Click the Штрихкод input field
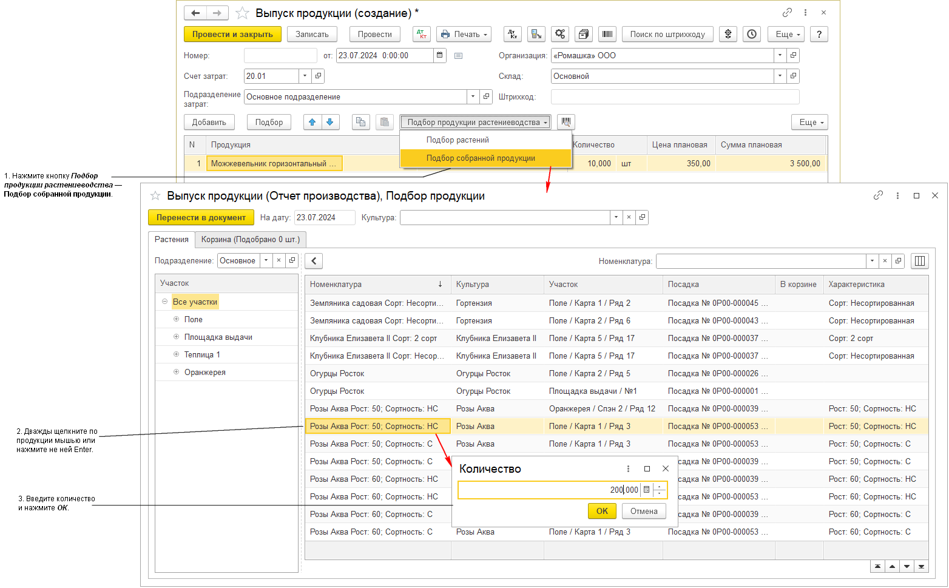This screenshot has height=588, width=949. (675, 97)
